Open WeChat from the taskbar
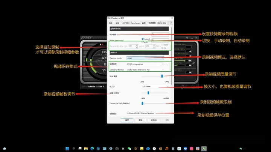Viewport: 271px width, 152px height. click(129, 149)
